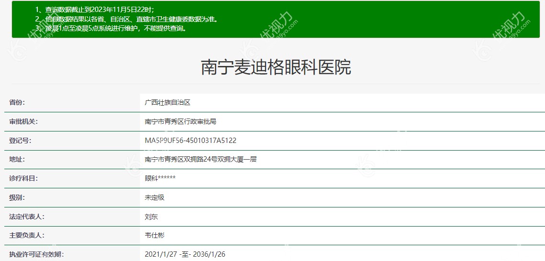
Task: Select registration number MA5P9UF56-45010317A5122
Action: [x=190, y=141]
